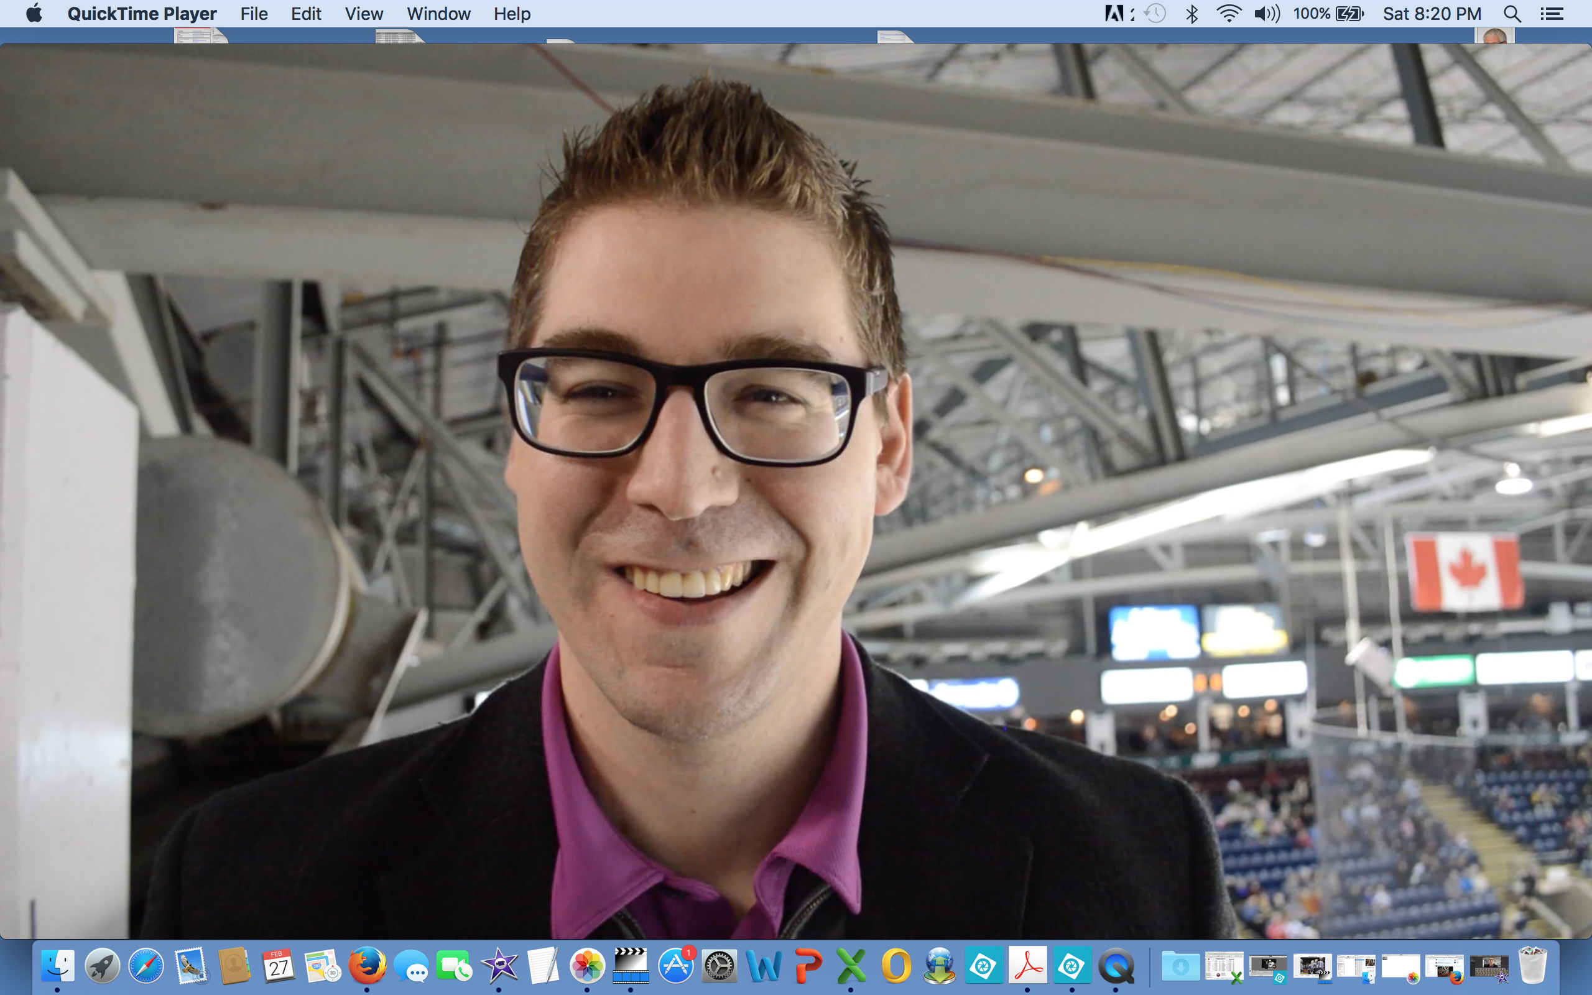Launch iMovie from the dock

pos(499,966)
